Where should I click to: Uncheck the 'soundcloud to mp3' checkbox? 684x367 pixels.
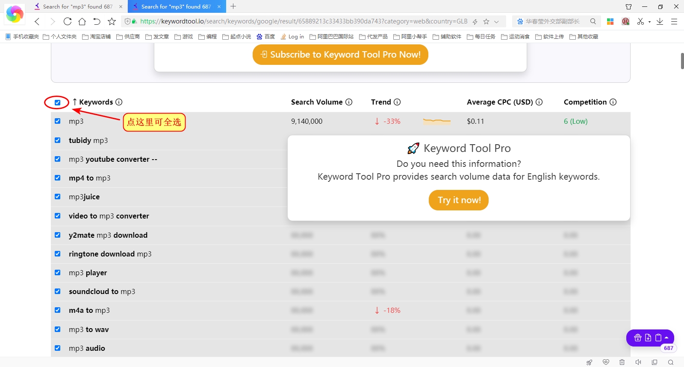[x=58, y=291]
